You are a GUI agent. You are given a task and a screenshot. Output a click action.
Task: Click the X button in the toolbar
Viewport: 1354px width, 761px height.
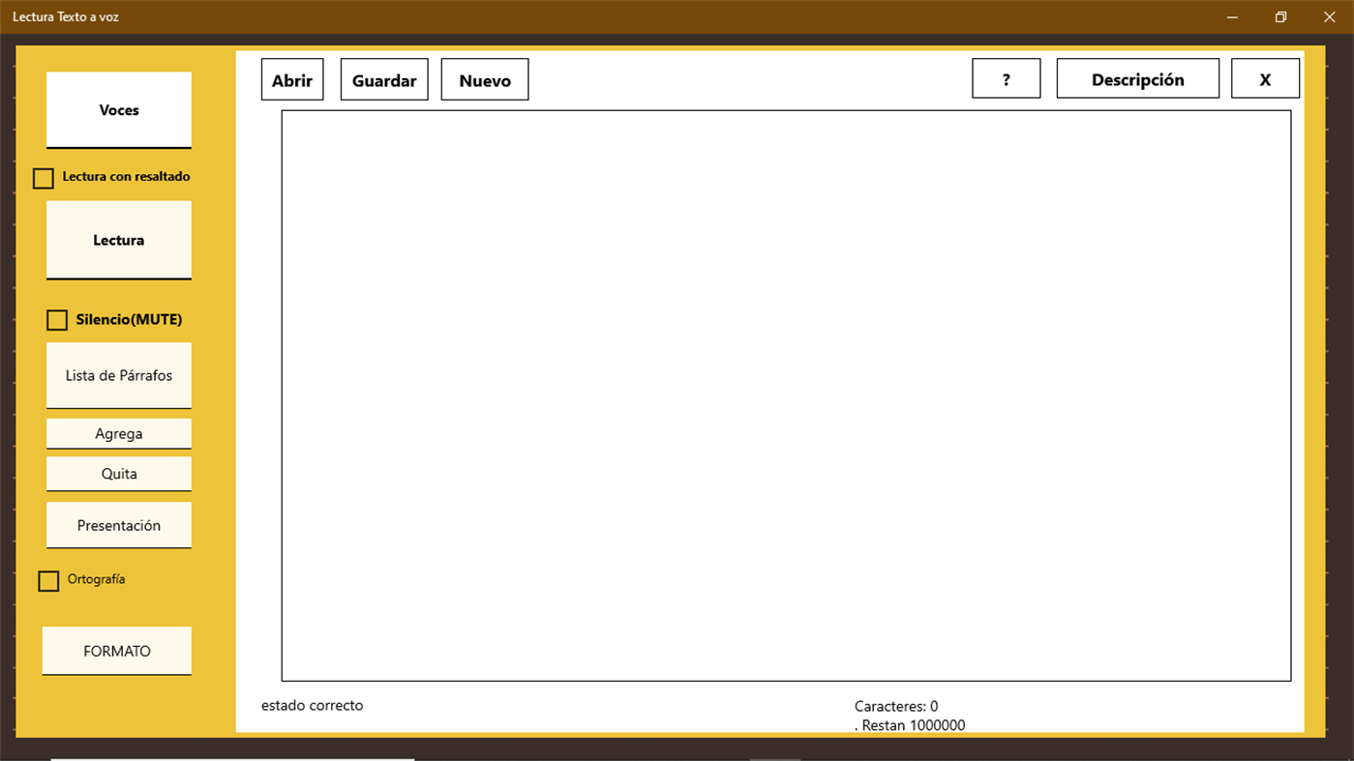pos(1265,77)
